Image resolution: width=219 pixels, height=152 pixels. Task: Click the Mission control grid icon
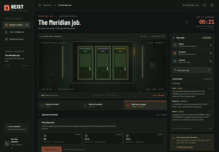6,25
